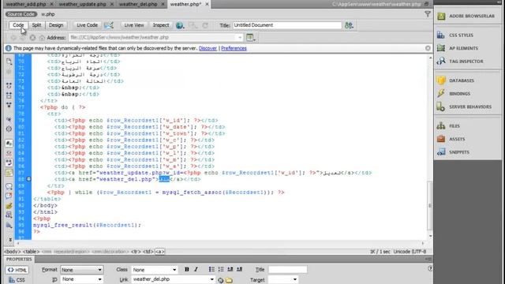
Task: Open the weather_add.php document tab
Action: tap(26, 4)
